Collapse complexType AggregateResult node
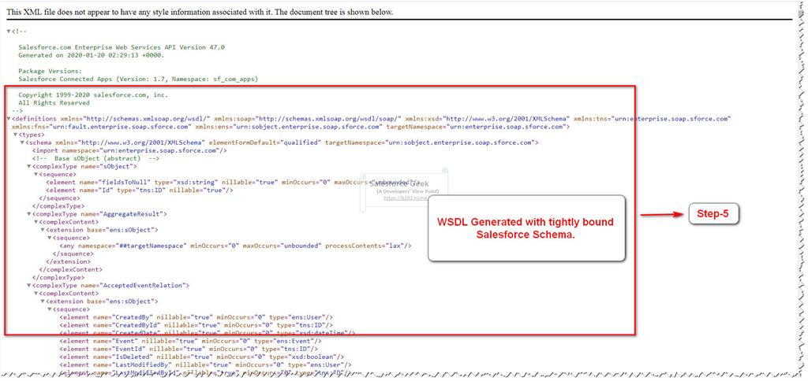Screen dimensions: 808x381 29,214
